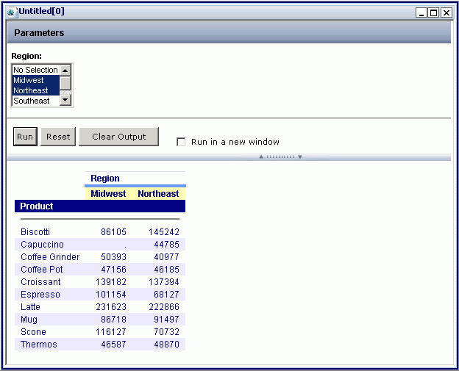
Task: Click the Untitled[0] title bar text
Action: (42, 12)
